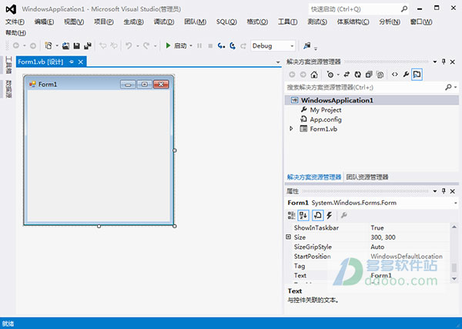The height and width of the screenshot is (329, 462).
Task: Click the Open File toolbar icon
Action: 65,45
